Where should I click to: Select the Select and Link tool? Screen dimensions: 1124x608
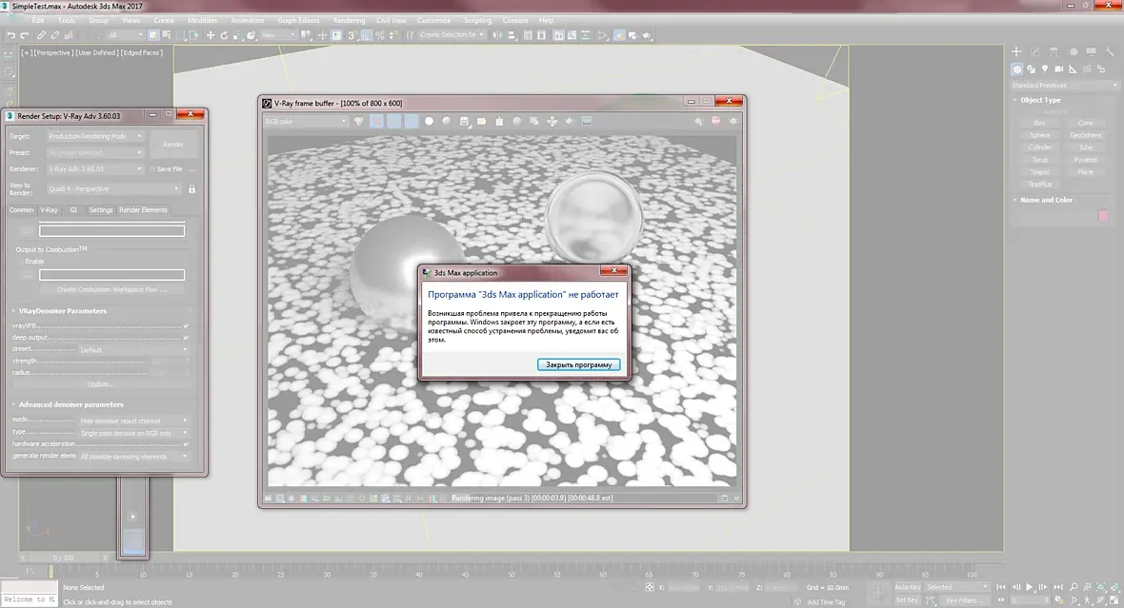pyautogui.click(x=41, y=35)
